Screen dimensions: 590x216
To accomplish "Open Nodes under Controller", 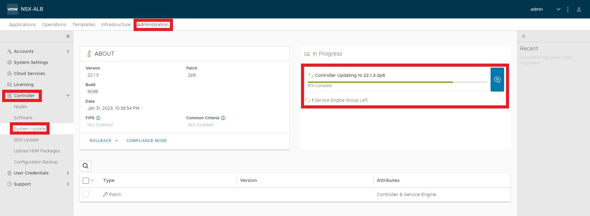I will [x=21, y=107].
